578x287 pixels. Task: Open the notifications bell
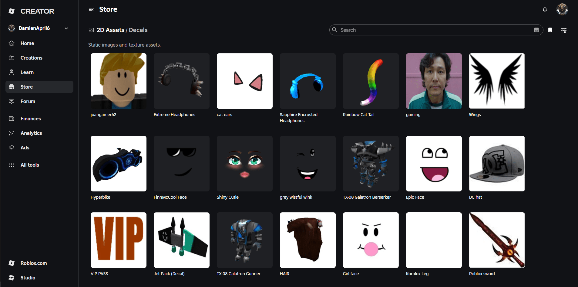click(544, 9)
